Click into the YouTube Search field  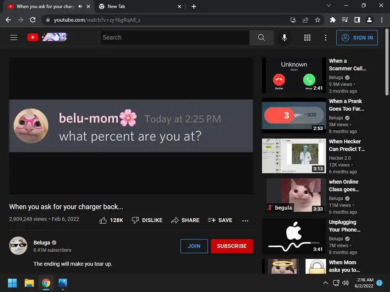(x=175, y=38)
